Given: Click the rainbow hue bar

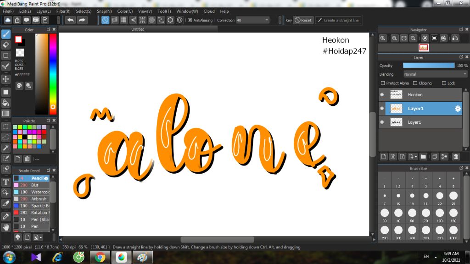Looking at the screenshot, I should tap(53, 74).
